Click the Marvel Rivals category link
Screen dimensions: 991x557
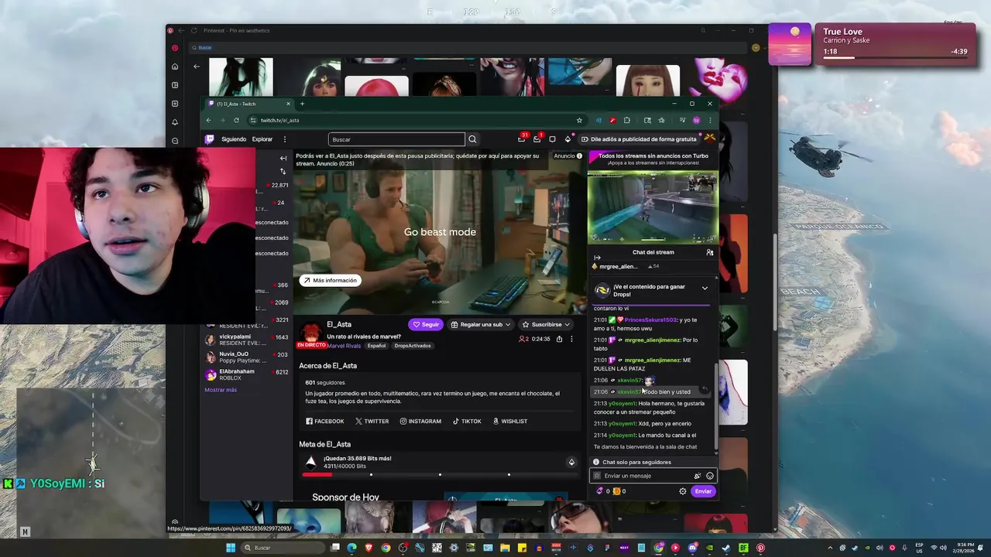(x=344, y=346)
